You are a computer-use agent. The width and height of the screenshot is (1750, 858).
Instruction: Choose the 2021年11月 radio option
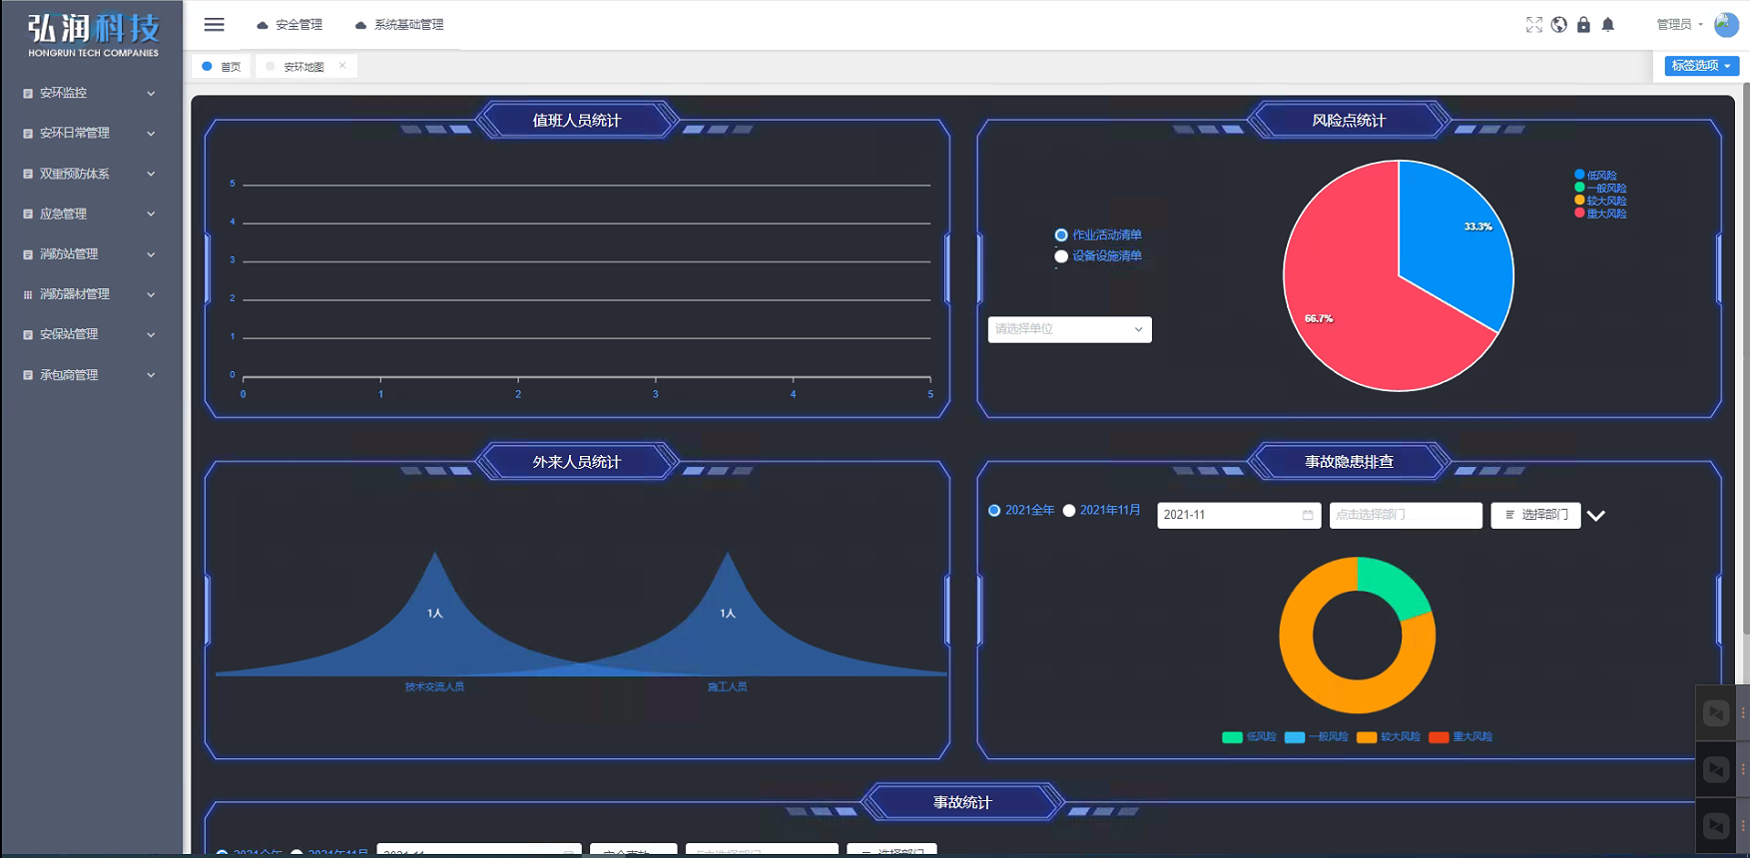point(1069,511)
